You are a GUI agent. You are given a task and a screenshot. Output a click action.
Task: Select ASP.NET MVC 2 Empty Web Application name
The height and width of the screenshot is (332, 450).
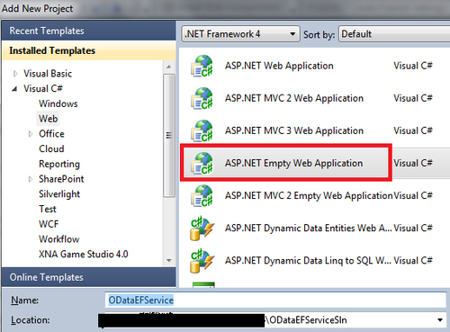[x=309, y=195]
